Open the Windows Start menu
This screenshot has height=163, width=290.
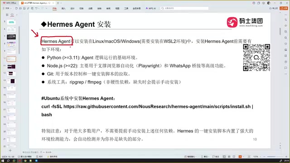coord(3,161)
